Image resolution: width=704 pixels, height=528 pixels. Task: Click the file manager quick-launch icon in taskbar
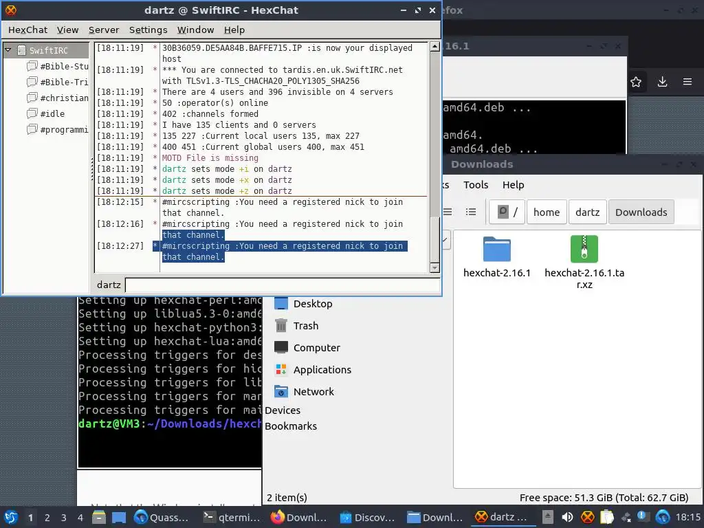tap(99, 518)
